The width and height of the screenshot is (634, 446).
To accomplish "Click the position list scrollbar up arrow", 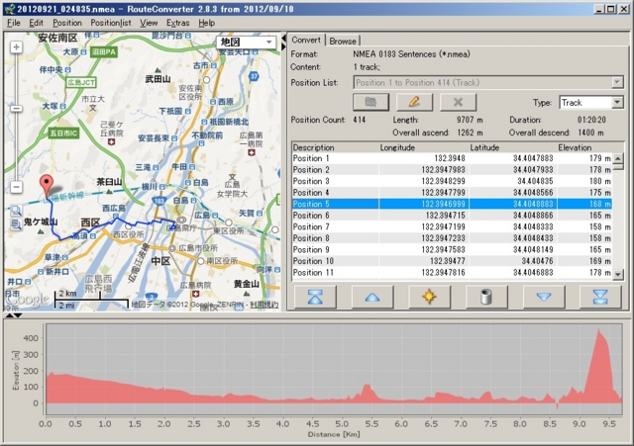I will pos(618,158).
